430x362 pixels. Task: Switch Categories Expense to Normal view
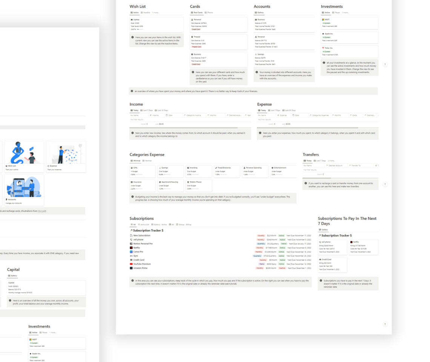[x=147, y=161]
